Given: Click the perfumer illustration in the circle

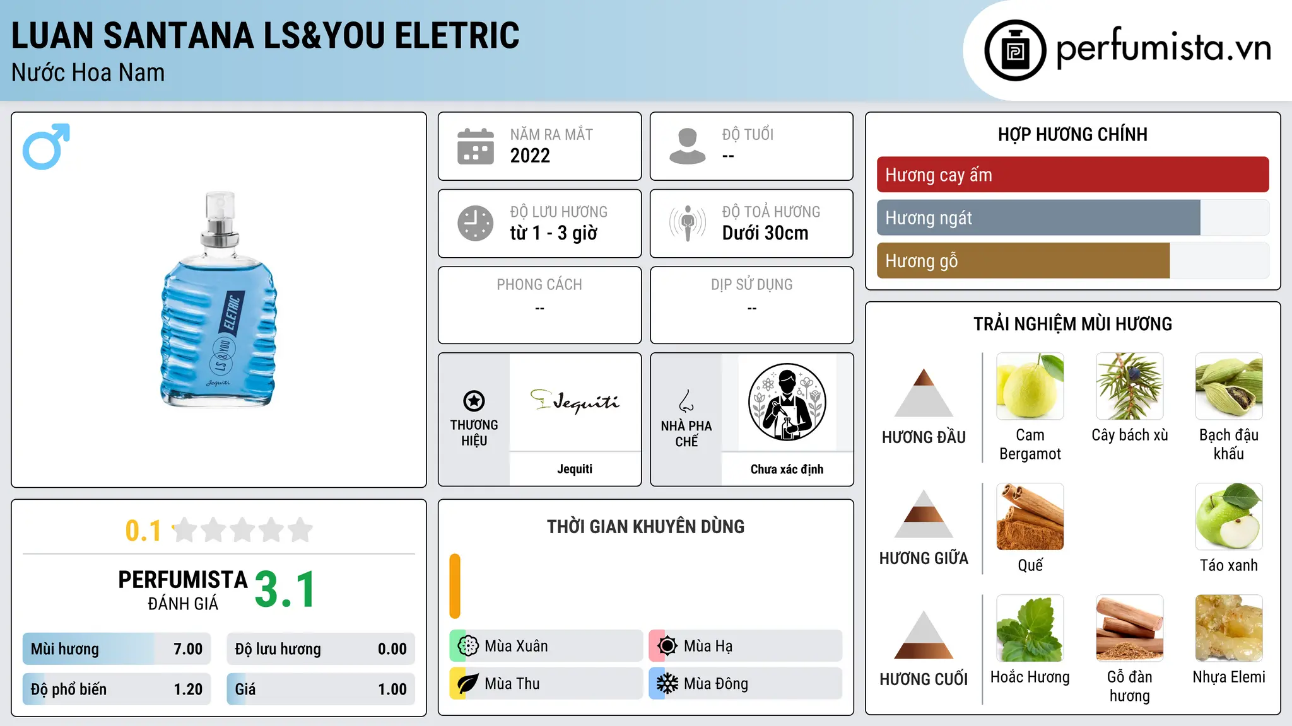Looking at the screenshot, I should (787, 402).
